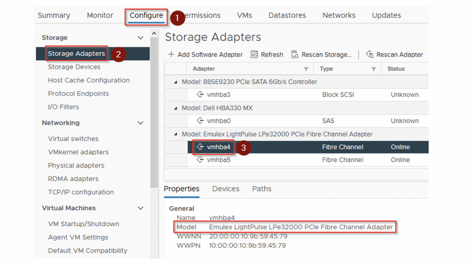
Task: Click the Online status of vmhba4
Action: click(x=400, y=147)
